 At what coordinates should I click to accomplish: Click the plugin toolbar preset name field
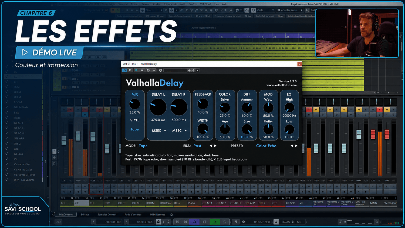[175, 70]
